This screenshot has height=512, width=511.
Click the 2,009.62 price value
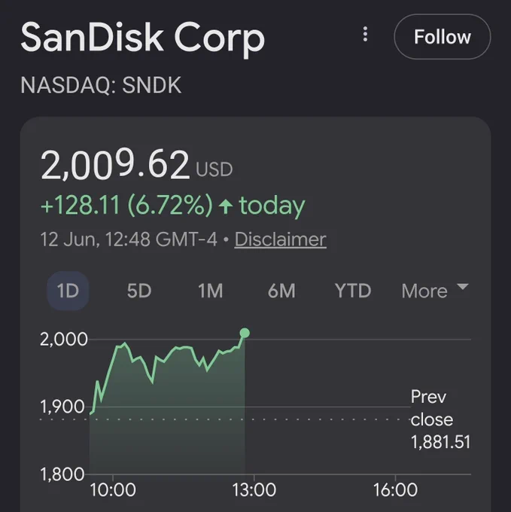tap(115, 164)
